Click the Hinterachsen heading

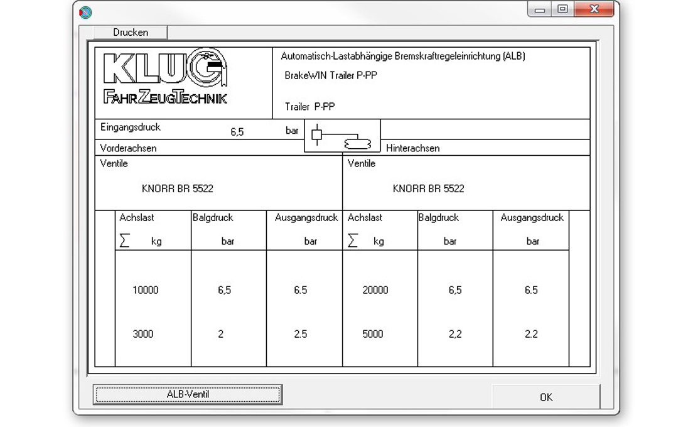(x=412, y=148)
